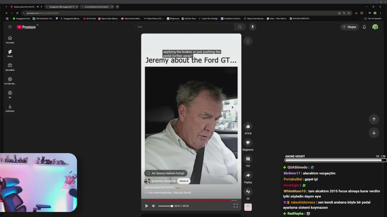Click the search magnifier button

pos(240,27)
